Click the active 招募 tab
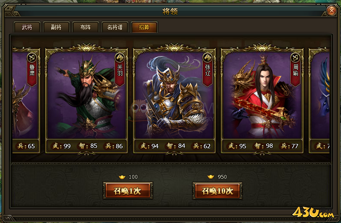341x223 pixels. pyautogui.click(x=144, y=27)
